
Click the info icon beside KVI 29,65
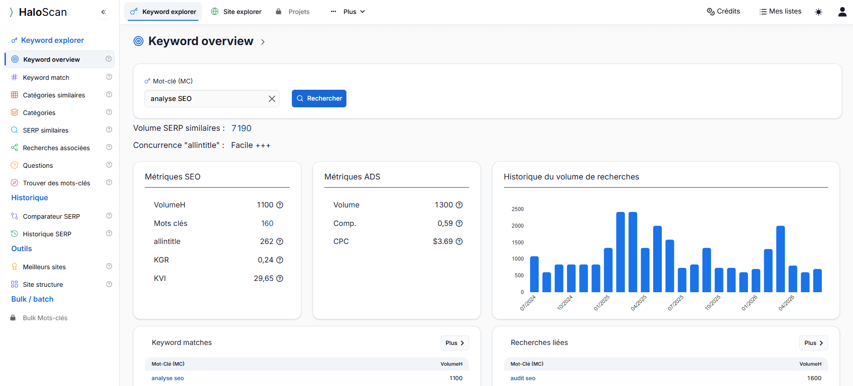pos(280,279)
